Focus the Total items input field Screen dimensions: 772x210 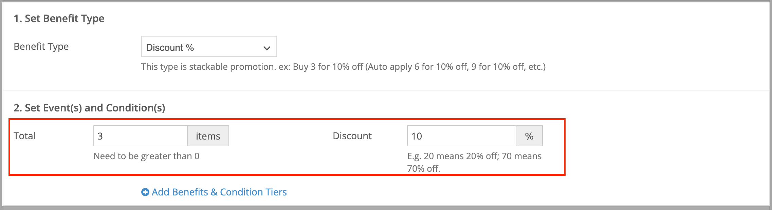tap(141, 136)
